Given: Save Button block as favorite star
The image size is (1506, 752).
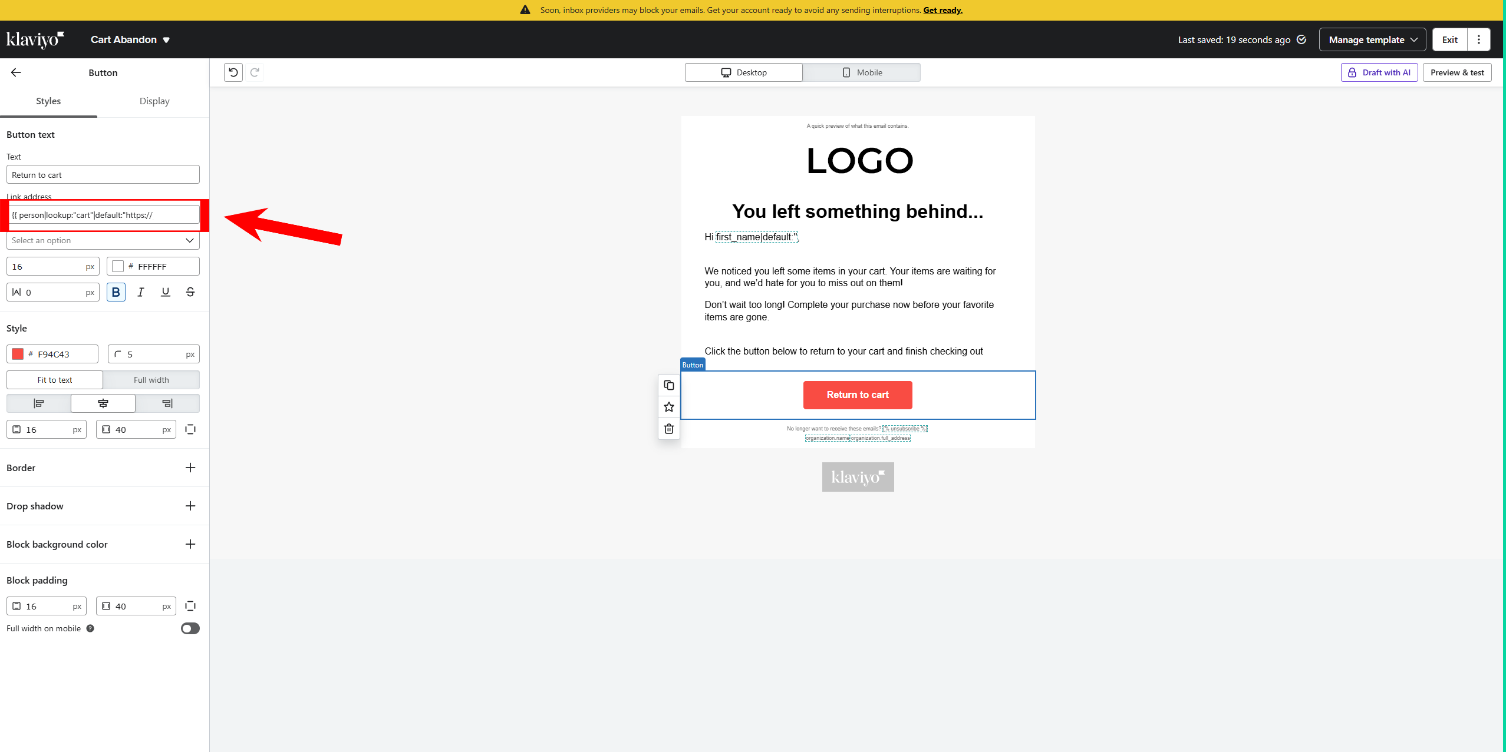Looking at the screenshot, I should click(x=668, y=407).
